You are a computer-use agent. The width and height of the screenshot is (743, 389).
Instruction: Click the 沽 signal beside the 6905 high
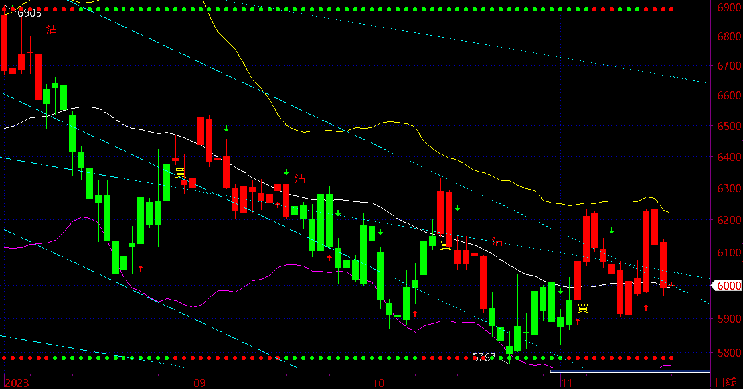pyautogui.click(x=52, y=30)
